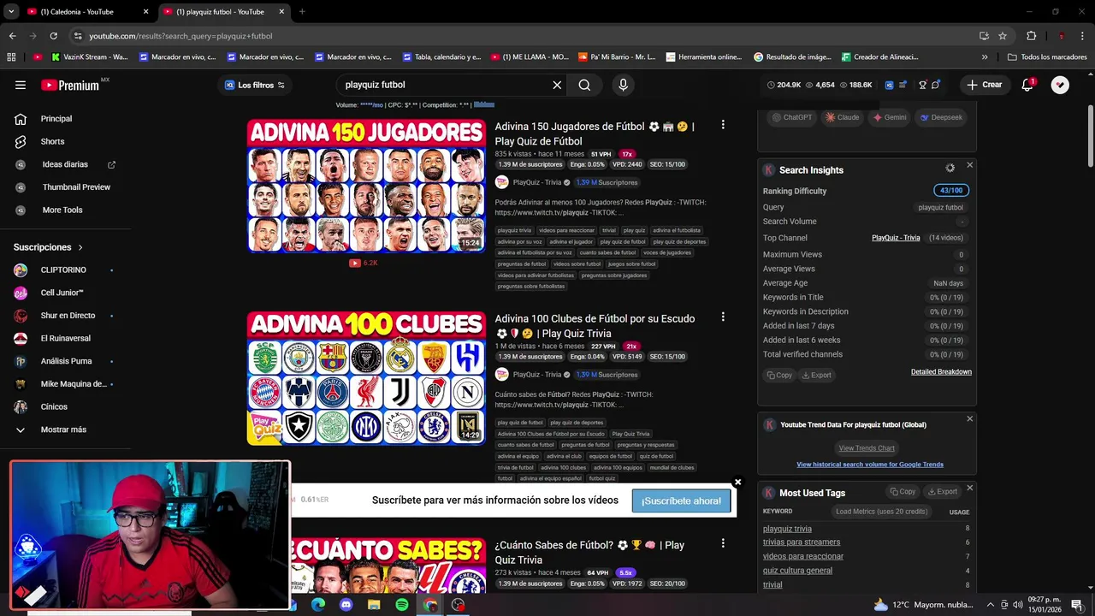Open Discord from the taskbar
Image resolution: width=1095 pixels, height=616 pixels.
pos(346,605)
